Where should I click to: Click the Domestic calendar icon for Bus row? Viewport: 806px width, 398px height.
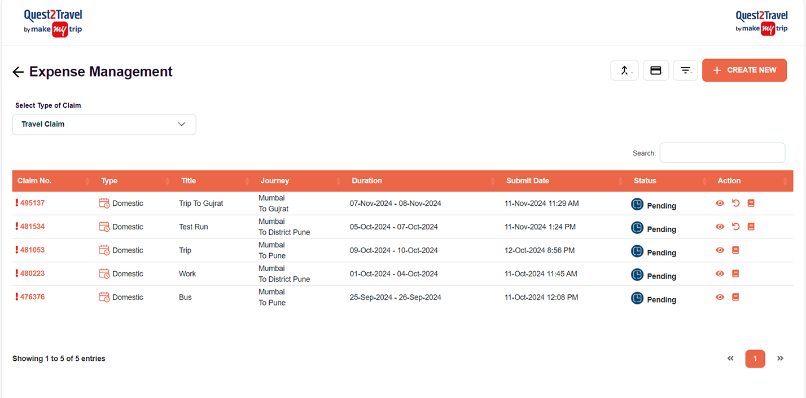click(104, 297)
